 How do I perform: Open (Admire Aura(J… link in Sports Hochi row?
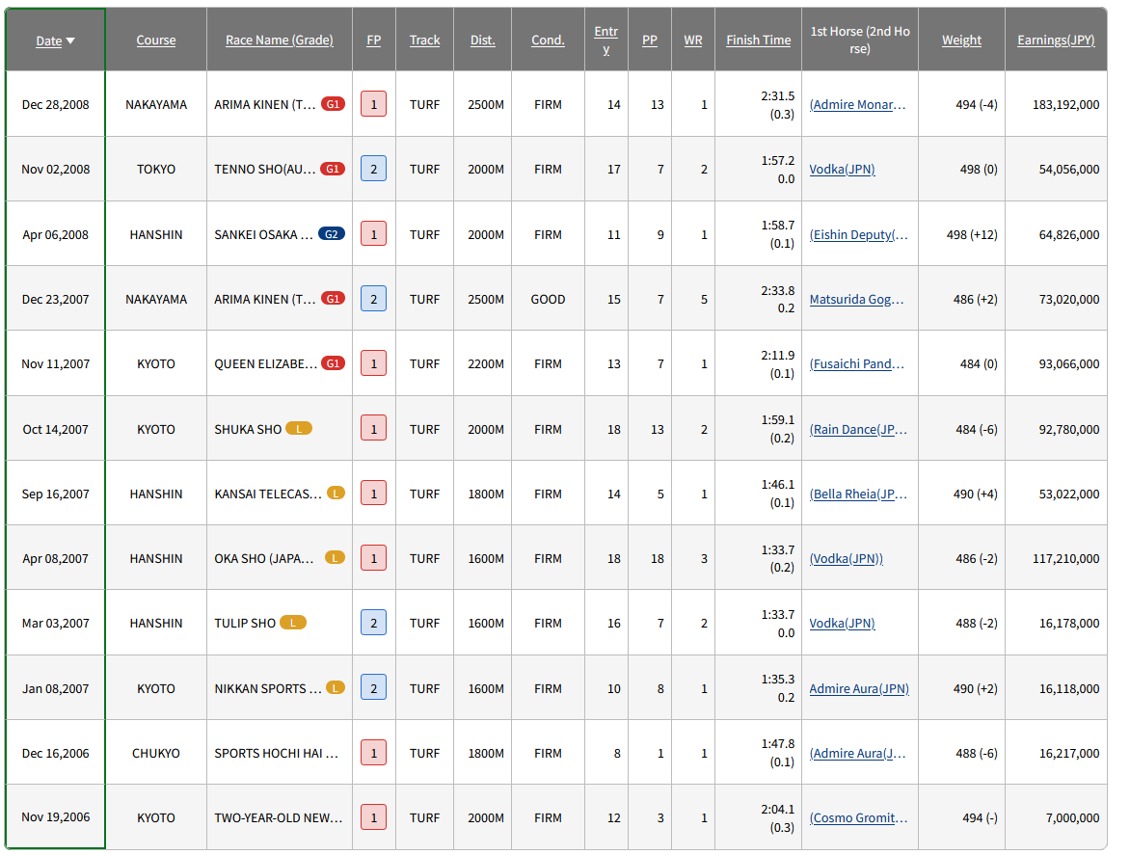[x=857, y=754]
